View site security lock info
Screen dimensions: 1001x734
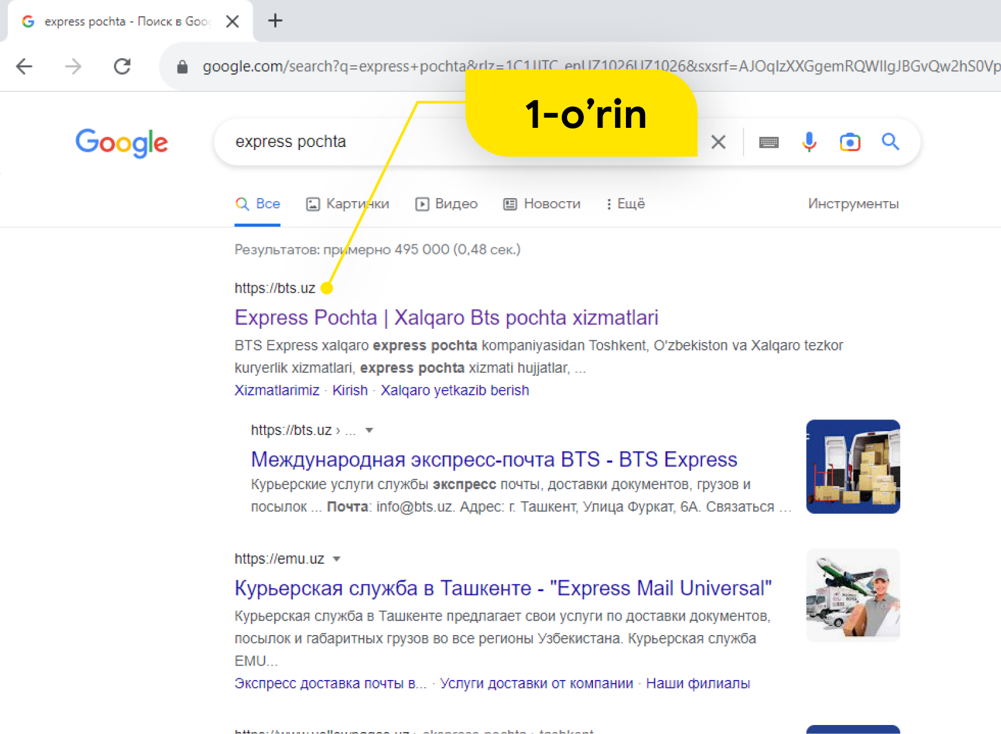point(182,67)
